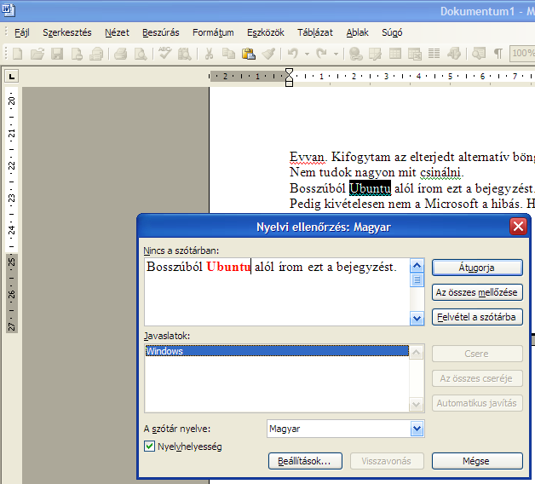Click the Insert Table grid icon

tap(394, 54)
